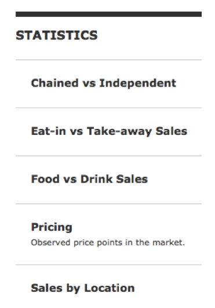Click the word 'Eat-in' in the second entry
Image resolution: width=215 pixels, height=308 pixels.
pyautogui.click(x=48, y=131)
